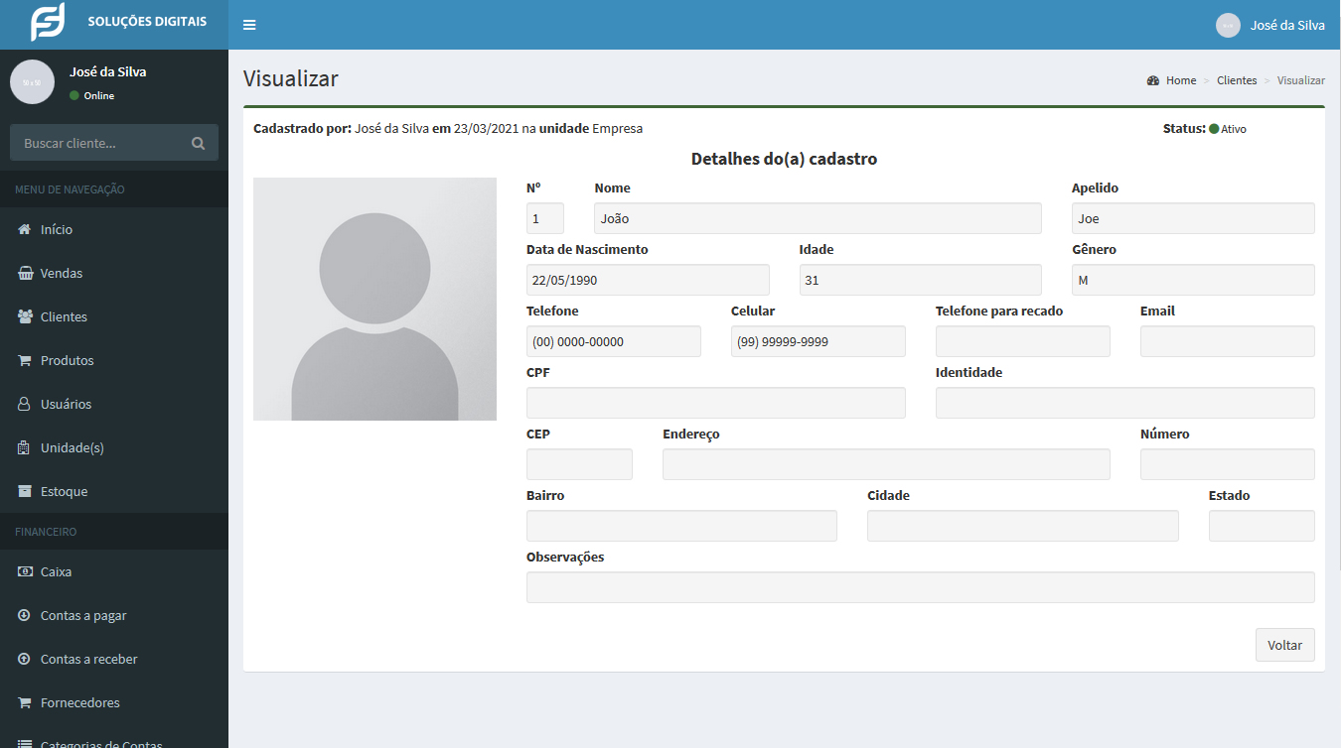Click the Idade field showing 31
This screenshot has width=1341, height=748.
tap(921, 280)
